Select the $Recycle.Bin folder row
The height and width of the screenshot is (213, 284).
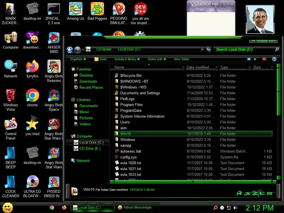click(193, 75)
